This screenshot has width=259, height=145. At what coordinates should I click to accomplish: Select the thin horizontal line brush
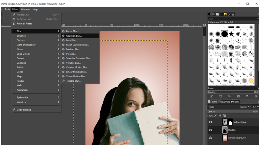click(245, 27)
